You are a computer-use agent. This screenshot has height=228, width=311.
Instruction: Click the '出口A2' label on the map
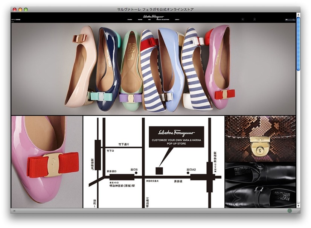pyautogui.click(x=191, y=170)
